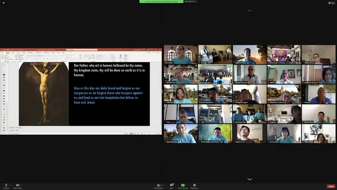Click the blue prayer text paragraph
The height and width of the screenshot is (190, 337).
(x=108, y=95)
